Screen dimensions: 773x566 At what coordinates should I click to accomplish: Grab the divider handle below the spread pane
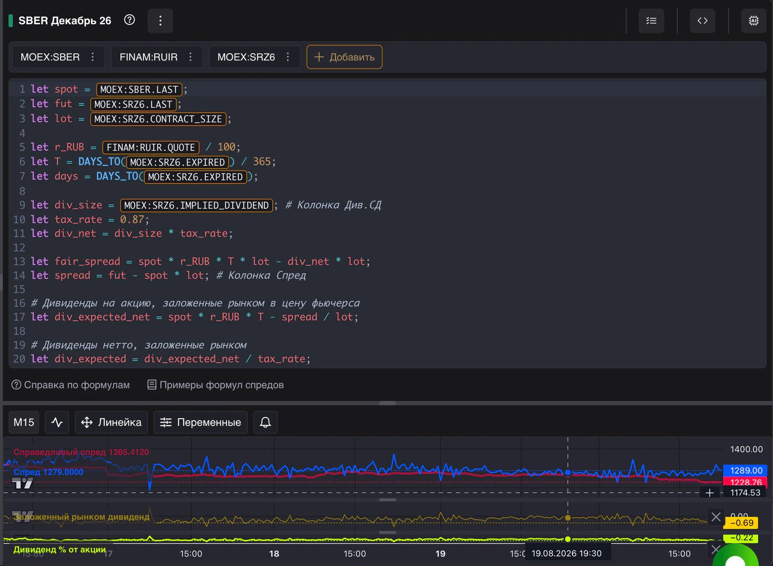tap(387, 500)
